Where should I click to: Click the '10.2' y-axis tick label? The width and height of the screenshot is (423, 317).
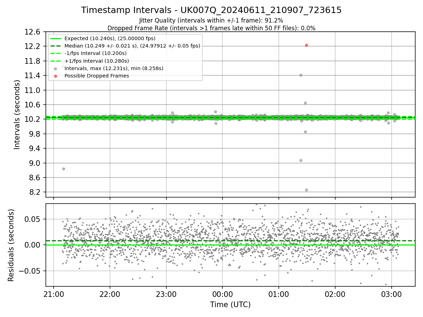tap(33, 119)
